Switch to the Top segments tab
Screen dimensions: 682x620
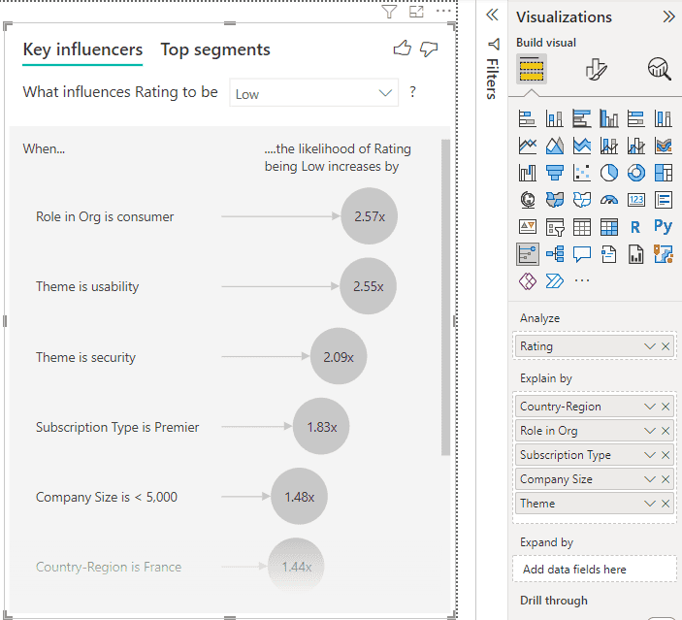pos(215,49)
